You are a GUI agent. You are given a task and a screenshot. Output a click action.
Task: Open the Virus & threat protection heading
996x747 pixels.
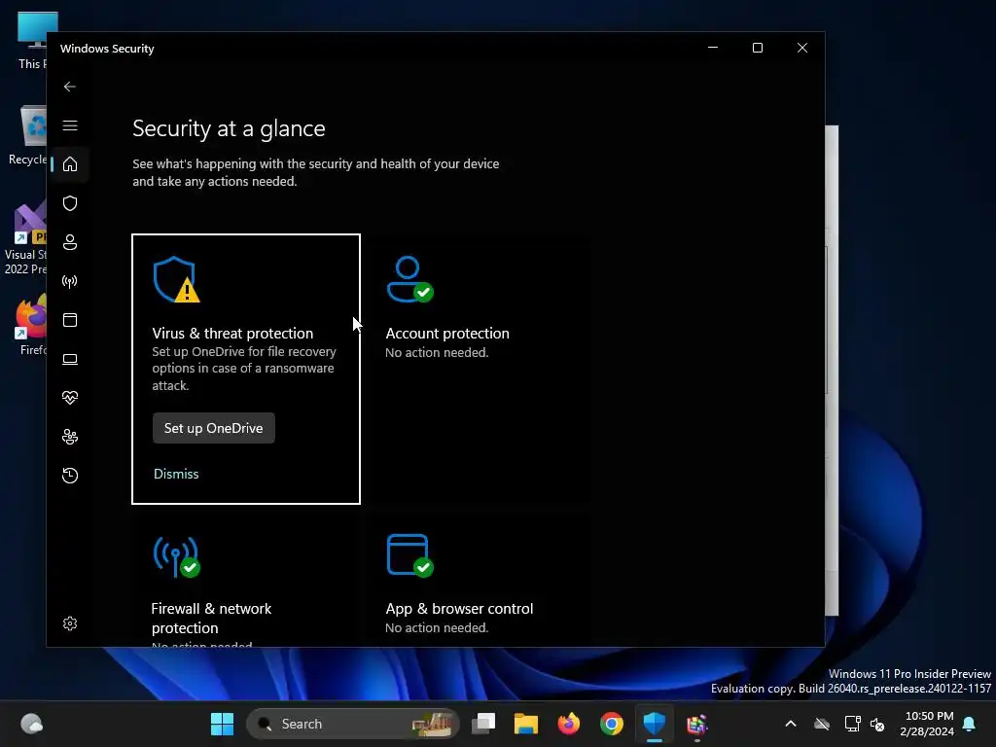[x=232, y=334]
